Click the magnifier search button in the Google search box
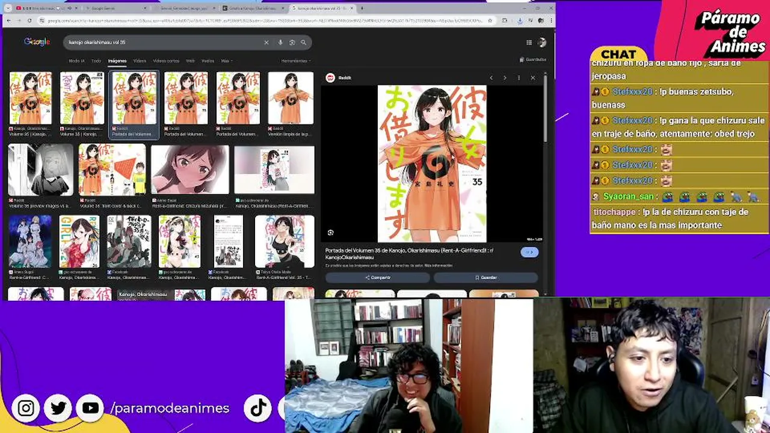Viewport: 770px width, 433px height. click(303, 42)
